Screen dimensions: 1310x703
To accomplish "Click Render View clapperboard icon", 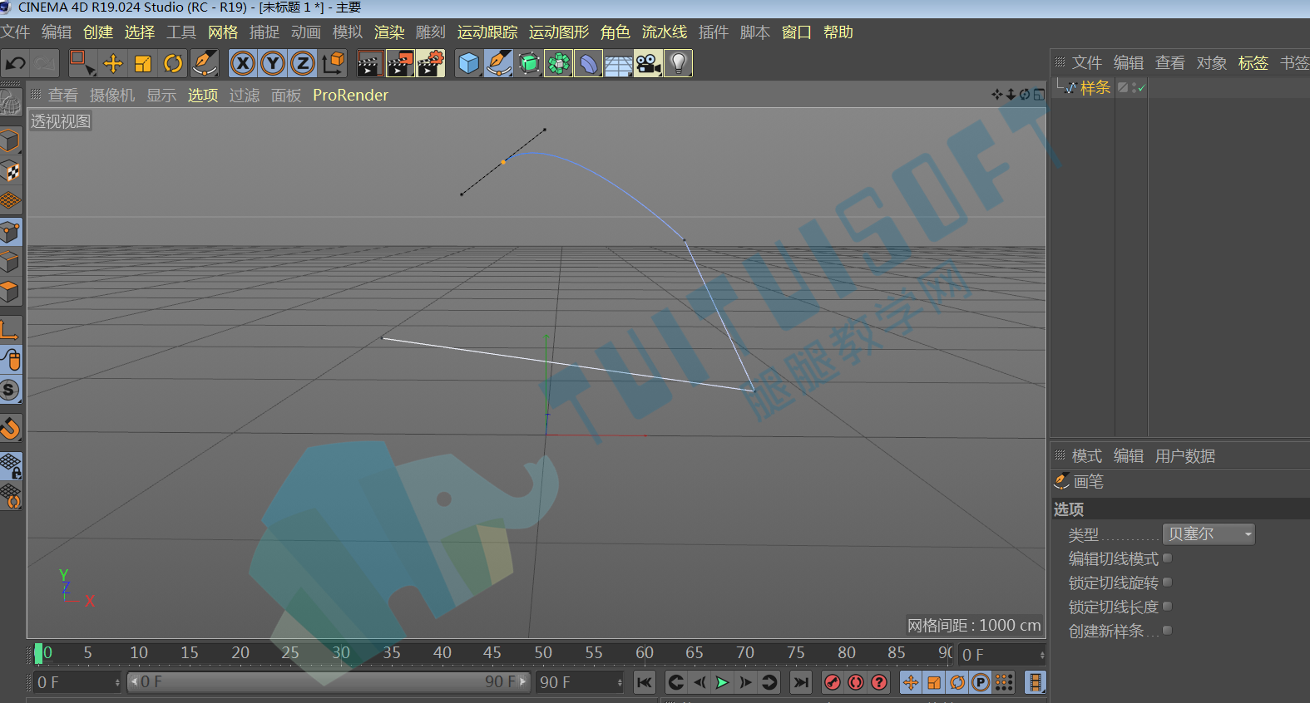I will point(369,63).
